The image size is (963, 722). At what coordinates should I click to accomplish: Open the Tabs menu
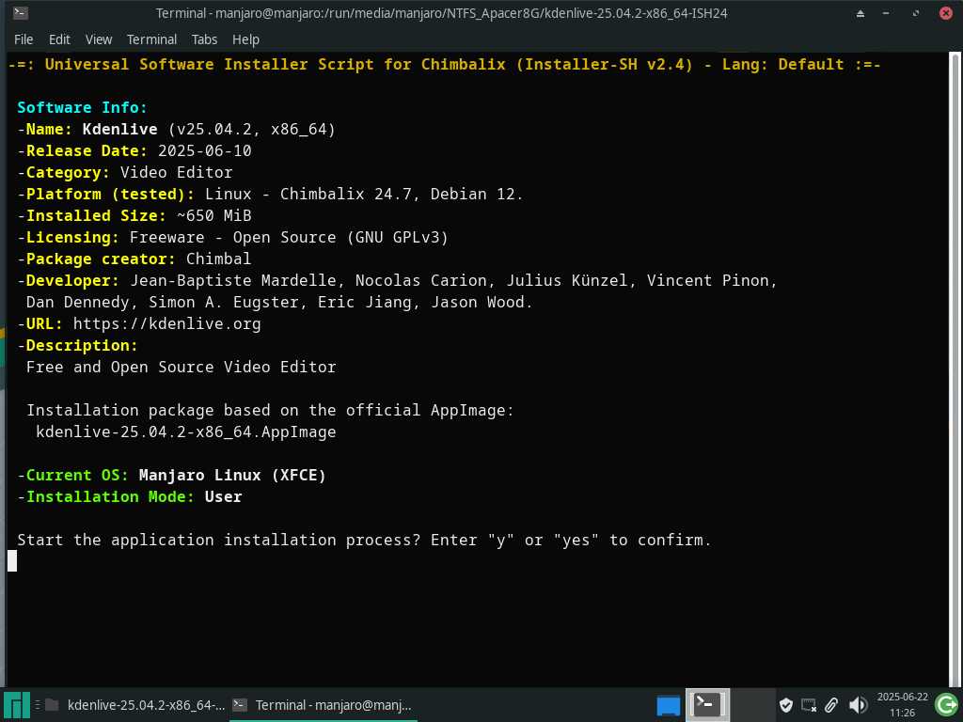[x=204, y=39]
